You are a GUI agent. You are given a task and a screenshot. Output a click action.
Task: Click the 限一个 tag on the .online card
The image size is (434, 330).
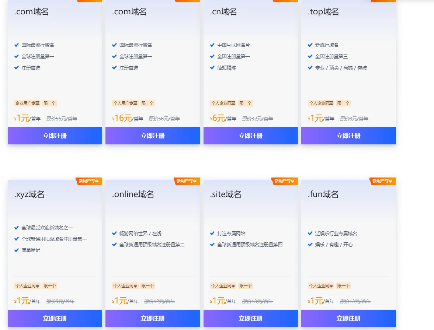coord(147,286)
